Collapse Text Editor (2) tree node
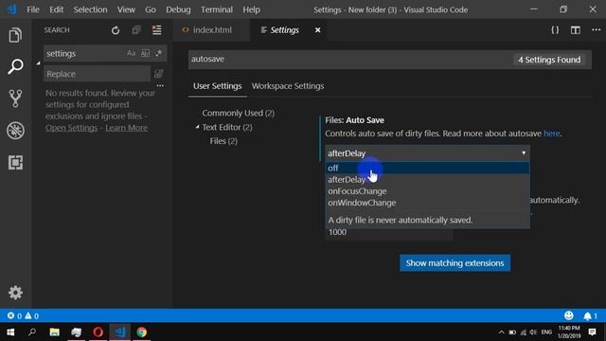This screenshot has width=606, height=341. 197,127
